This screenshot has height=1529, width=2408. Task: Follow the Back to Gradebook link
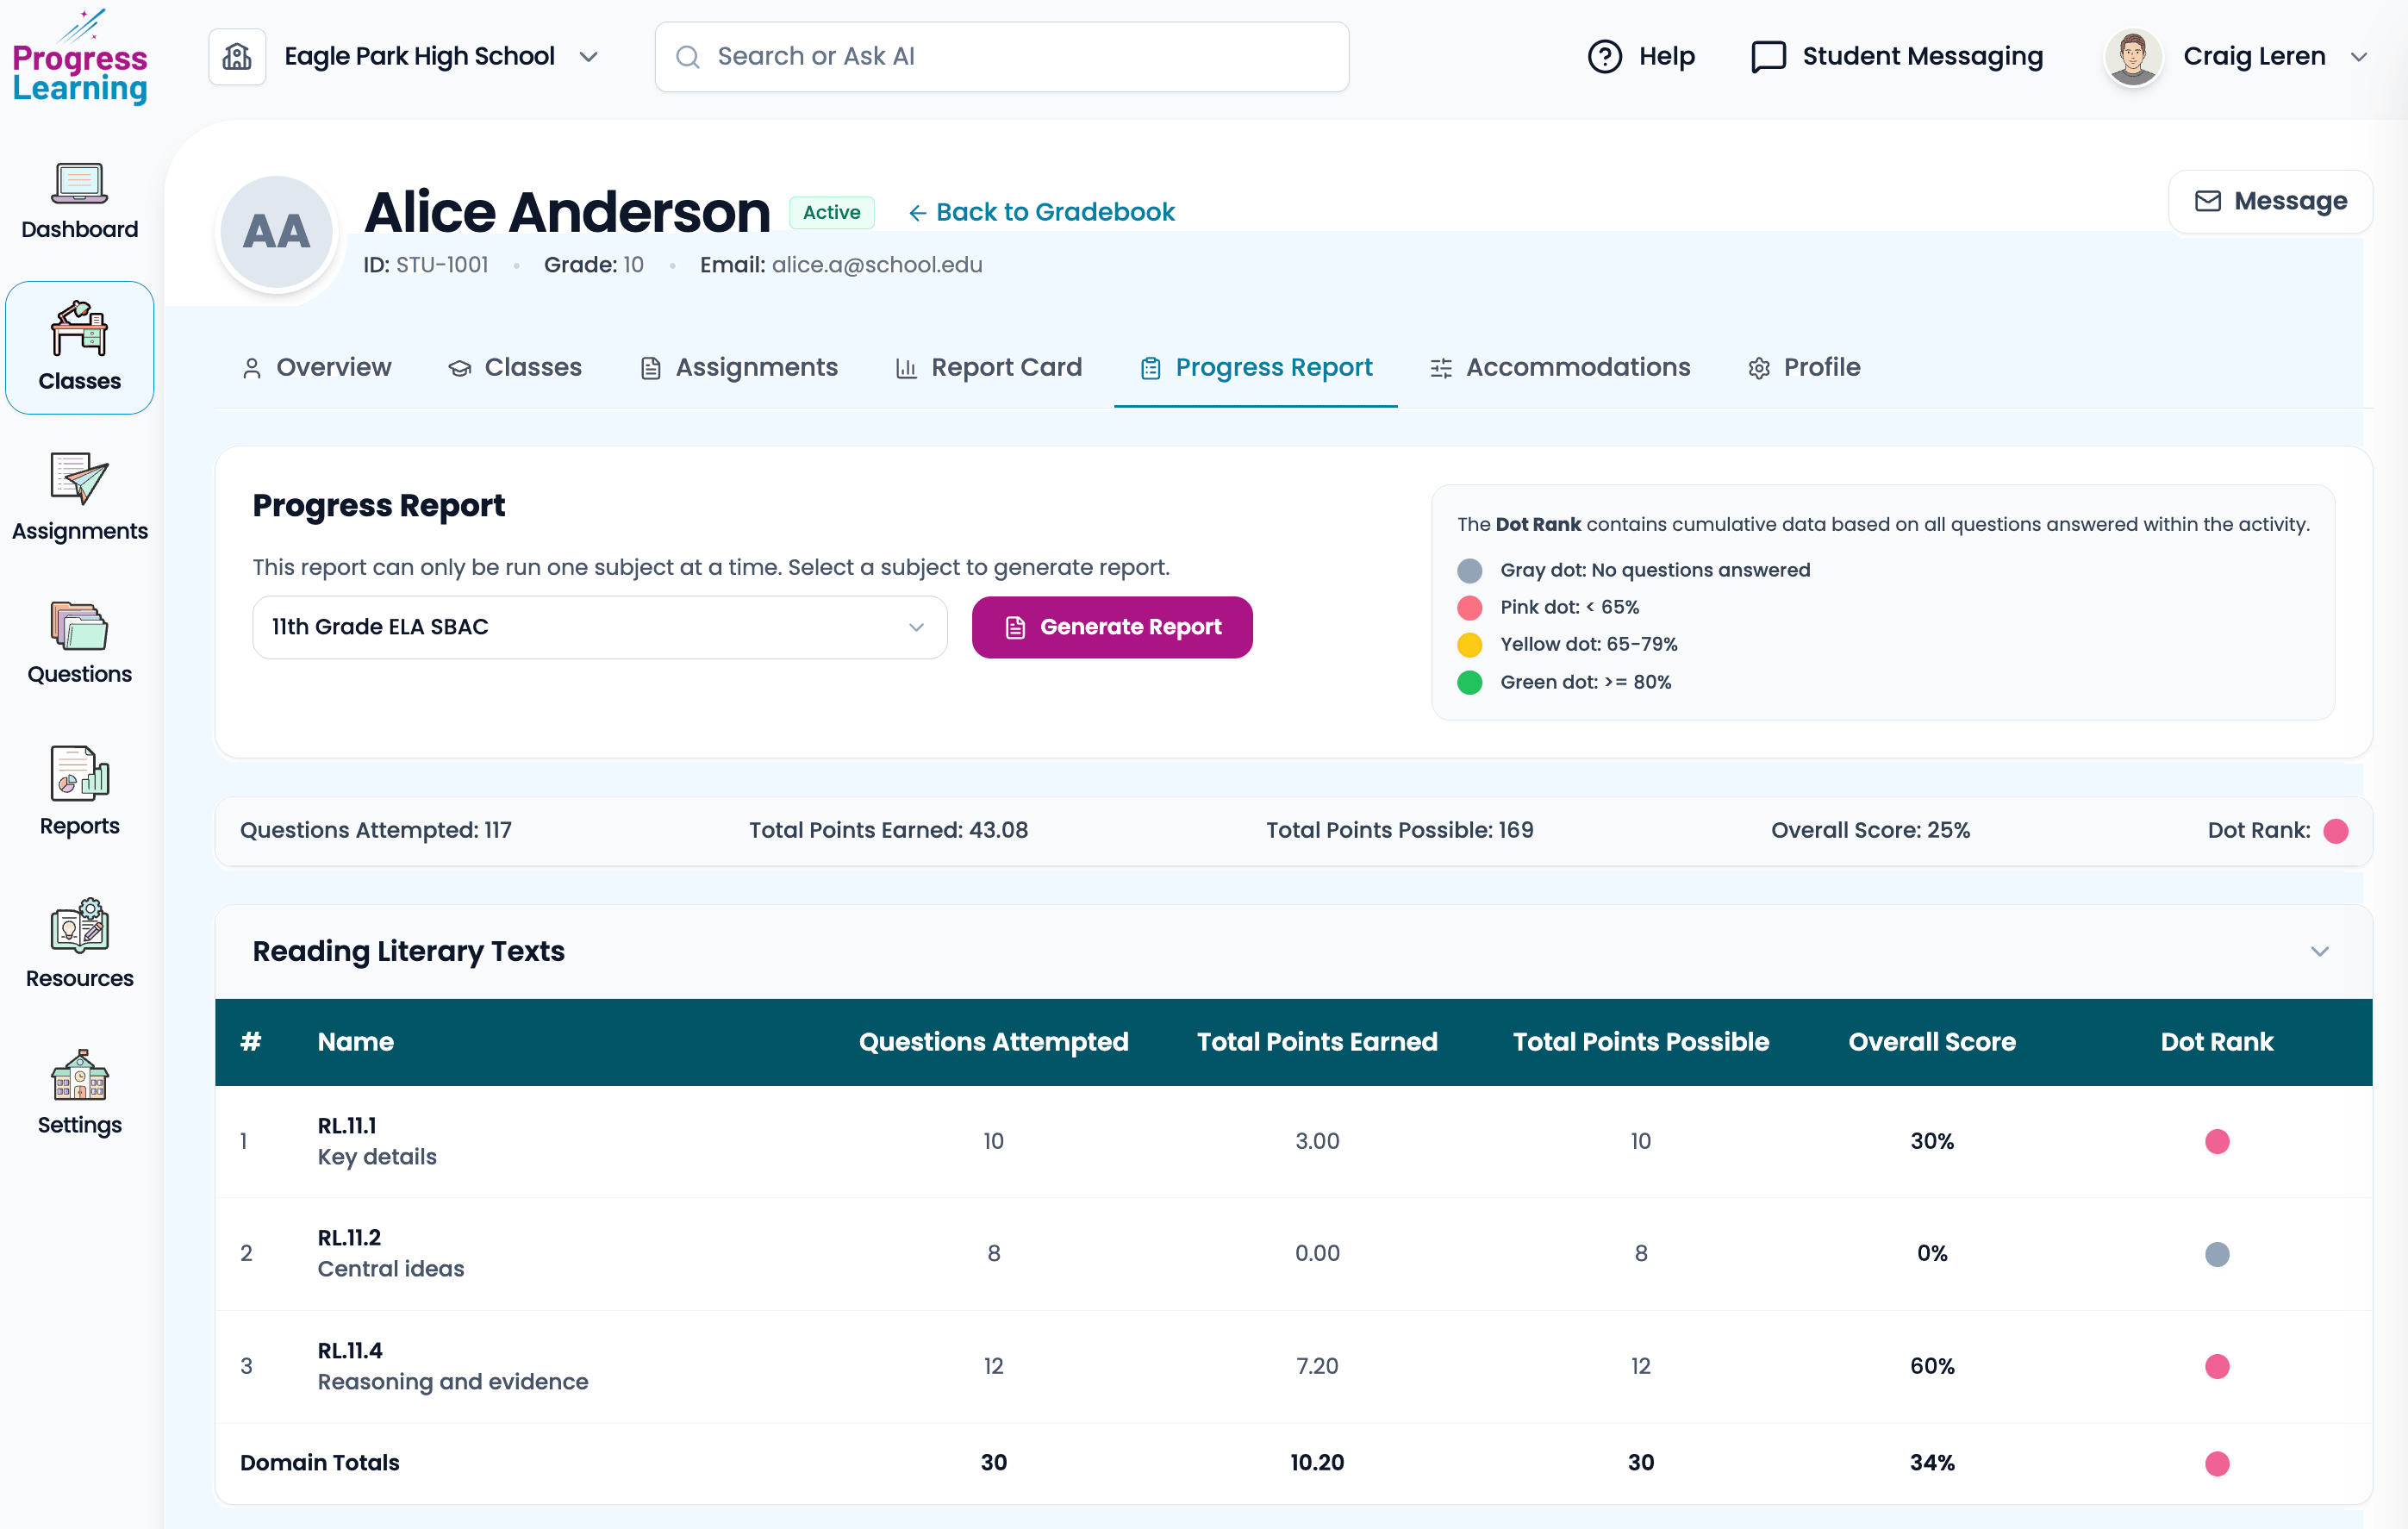click(1040, 211)
